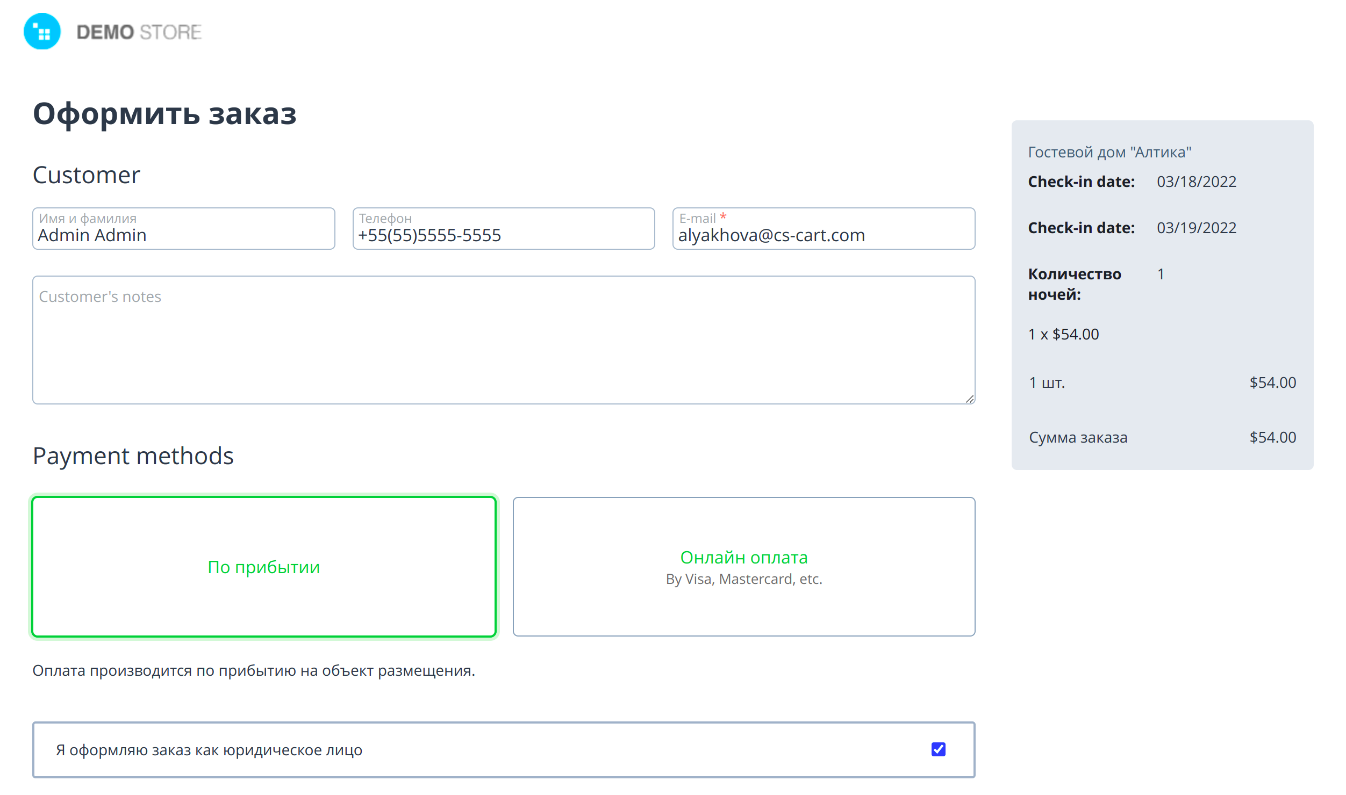Click the By Visa, Mastercard, etc. subtitle
This screenshot has width=1346, height=795.
[x=743, y=579]
